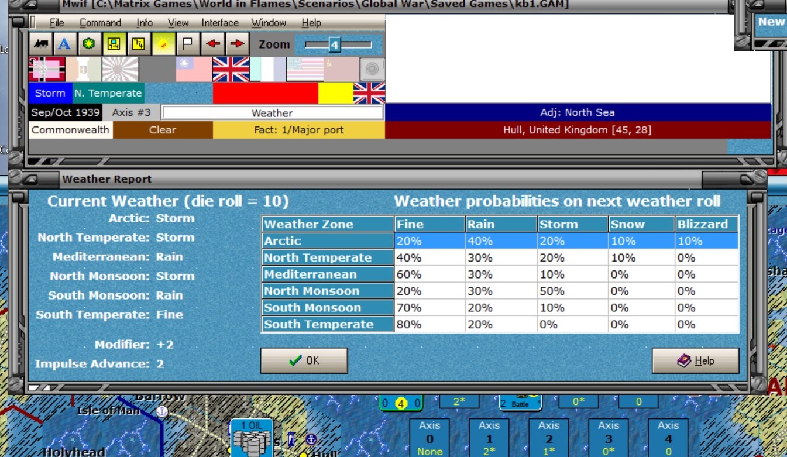Toggle the first yellow unit counter icon

click(114, 44)
